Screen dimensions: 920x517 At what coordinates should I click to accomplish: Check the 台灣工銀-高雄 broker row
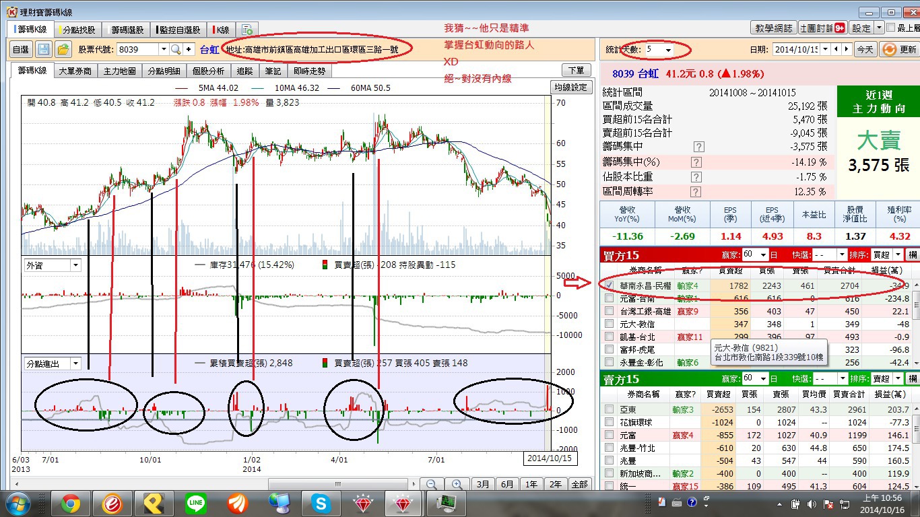click(x=610, y=311)
